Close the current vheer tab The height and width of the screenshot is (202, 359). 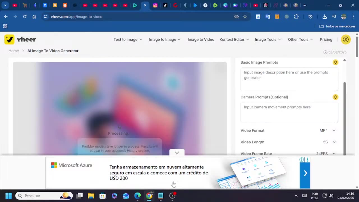145,5
